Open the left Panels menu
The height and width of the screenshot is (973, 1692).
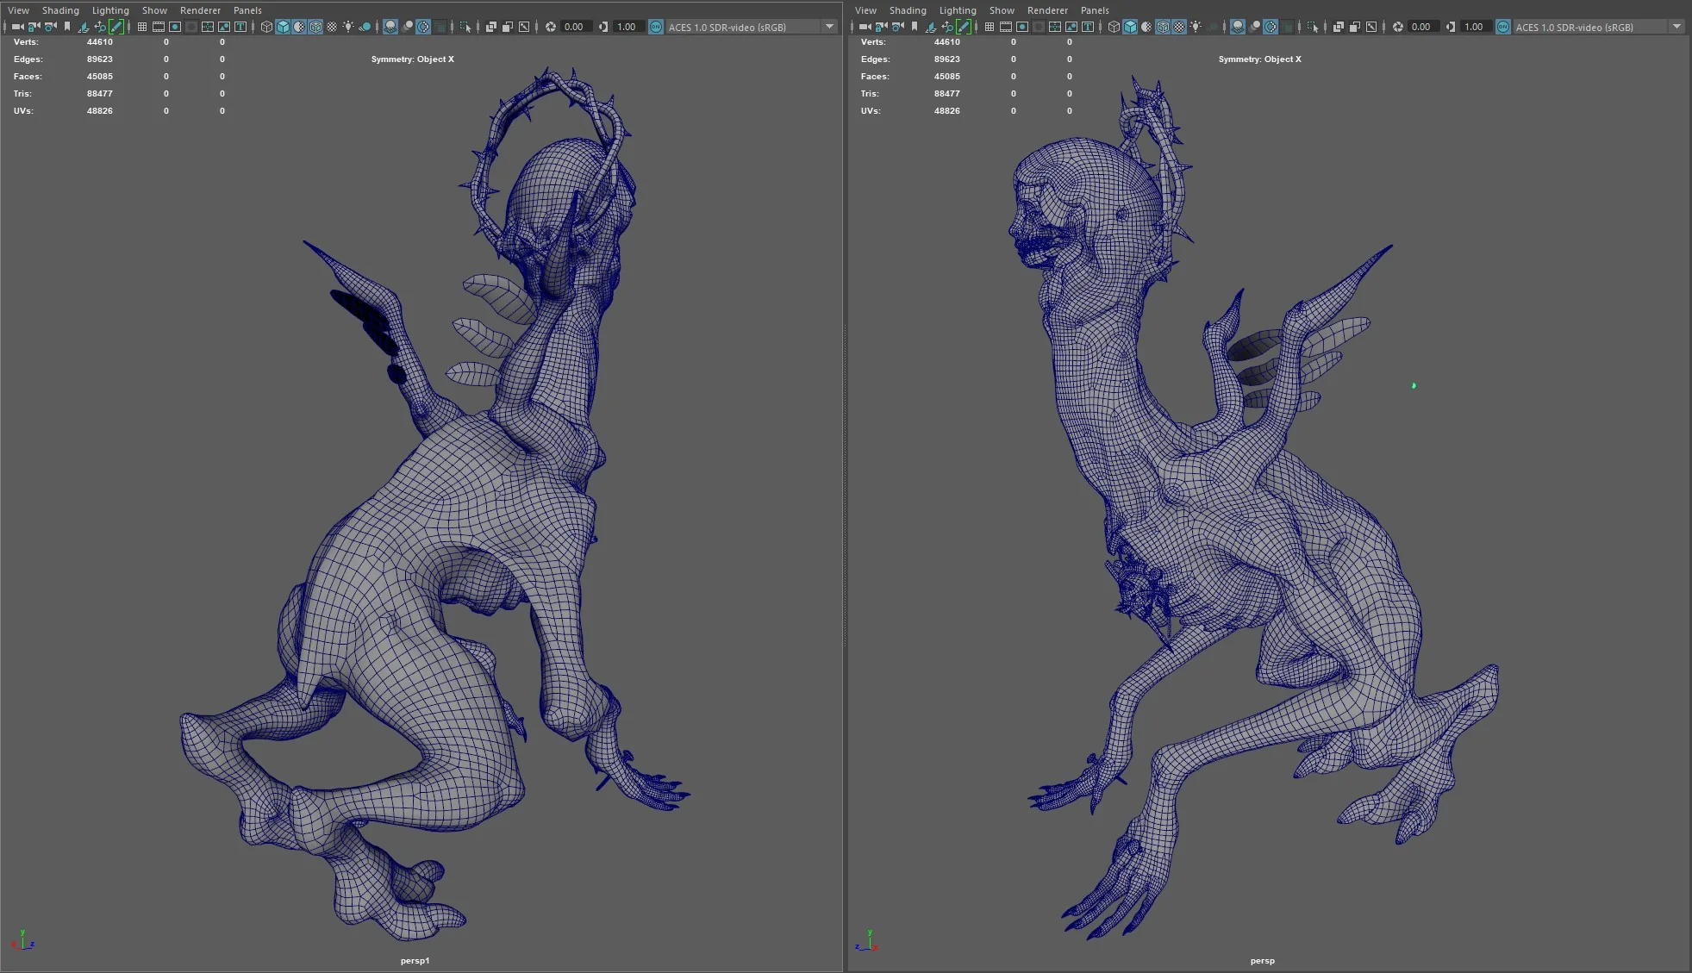[x=247, y=10]
